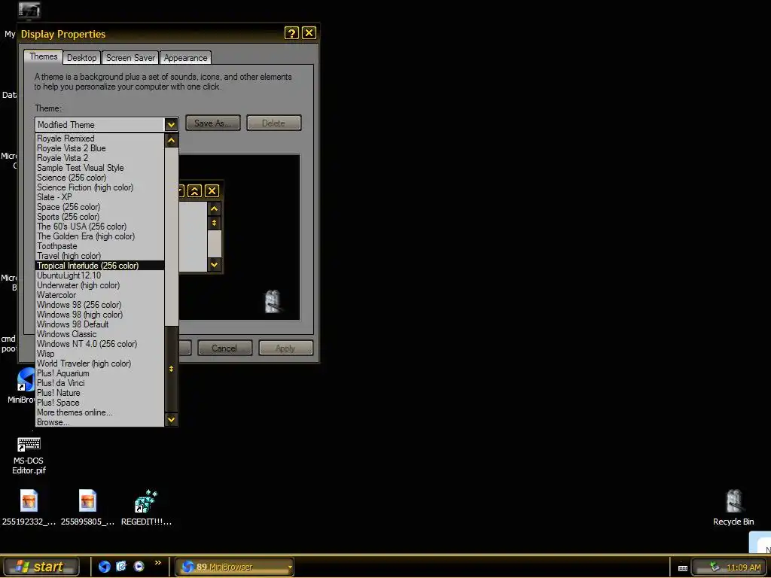Screen dimensions: 771x578
Task: Click the Delete button
Action: (273, 123)
